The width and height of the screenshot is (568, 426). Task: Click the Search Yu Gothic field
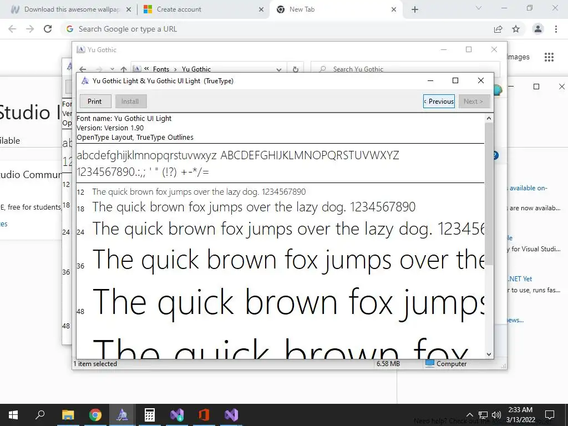tap(405, 69)
